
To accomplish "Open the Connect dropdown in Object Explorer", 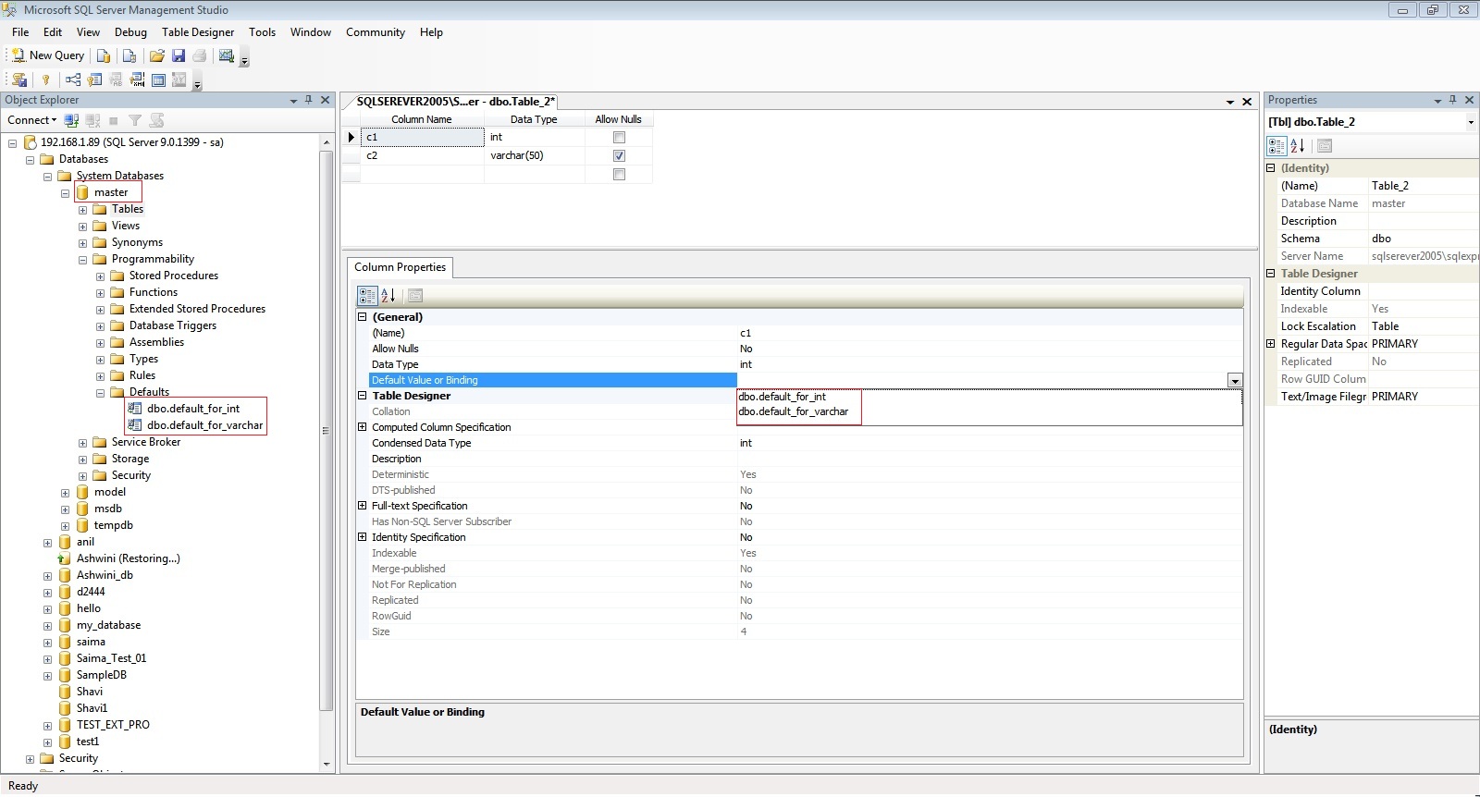I will (32, 120).
